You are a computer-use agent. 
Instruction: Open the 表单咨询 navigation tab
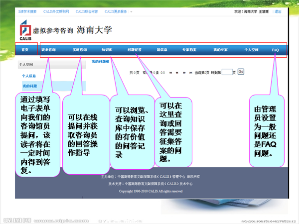[x=48, y=50]
